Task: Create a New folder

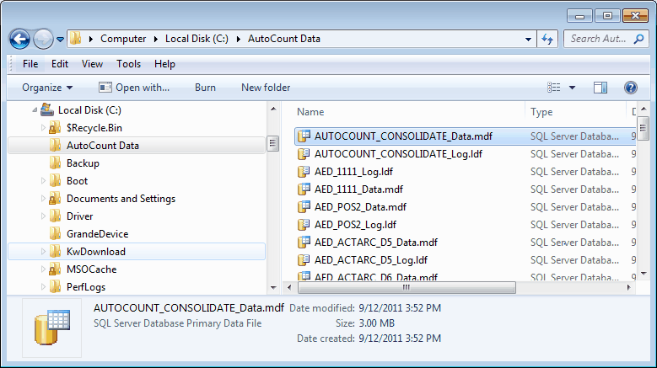Action: tap(266, 88)
